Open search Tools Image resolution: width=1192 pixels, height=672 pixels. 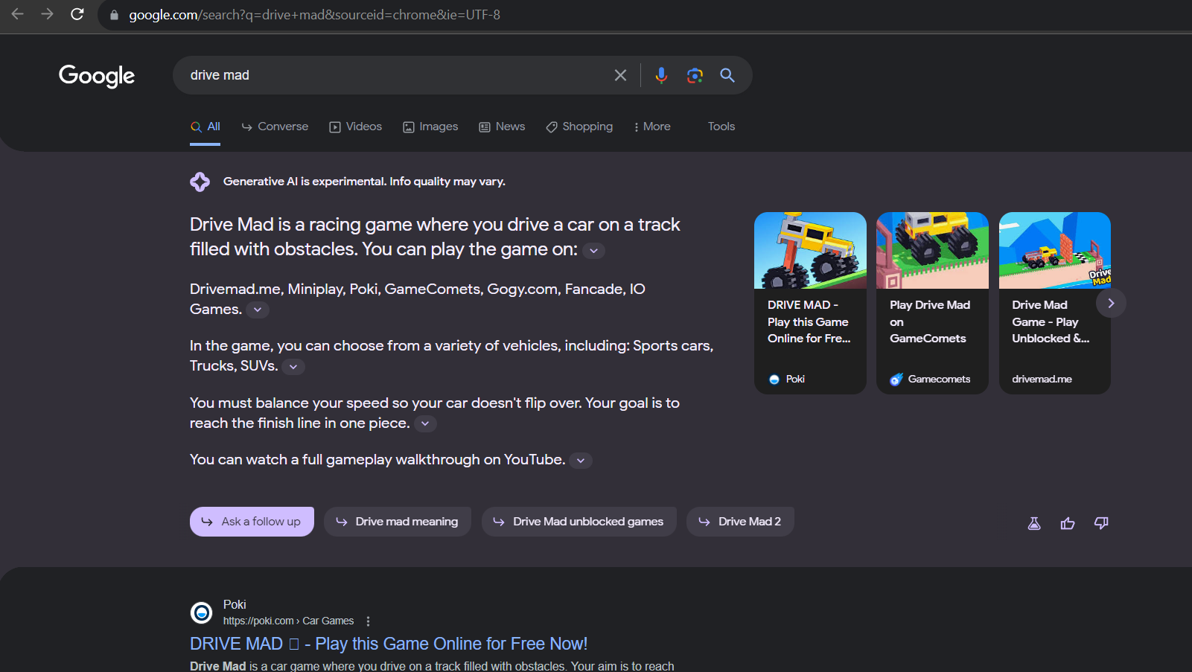(x=721, y=127)
